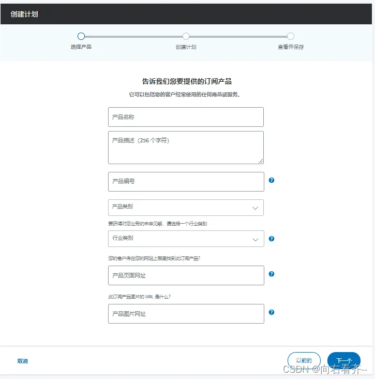Focus the 产品描述 text area
Image resolution: width=375 pixels, height=379 pixels.
pos(186,148)
